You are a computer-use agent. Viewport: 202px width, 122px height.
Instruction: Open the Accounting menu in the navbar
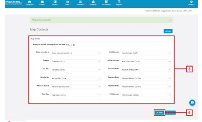[106, 3]
